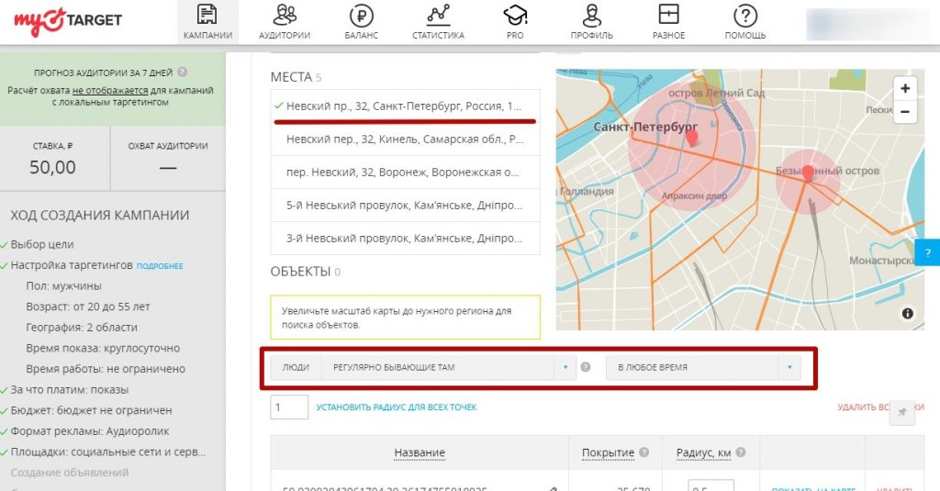
Task: Click 'Время показа: круглосуточно' item
Action: (103, 349)
